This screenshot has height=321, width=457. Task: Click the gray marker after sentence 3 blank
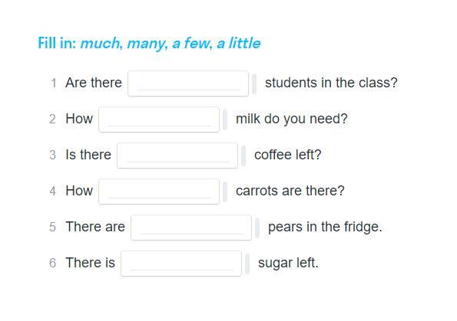coord(243,156)
